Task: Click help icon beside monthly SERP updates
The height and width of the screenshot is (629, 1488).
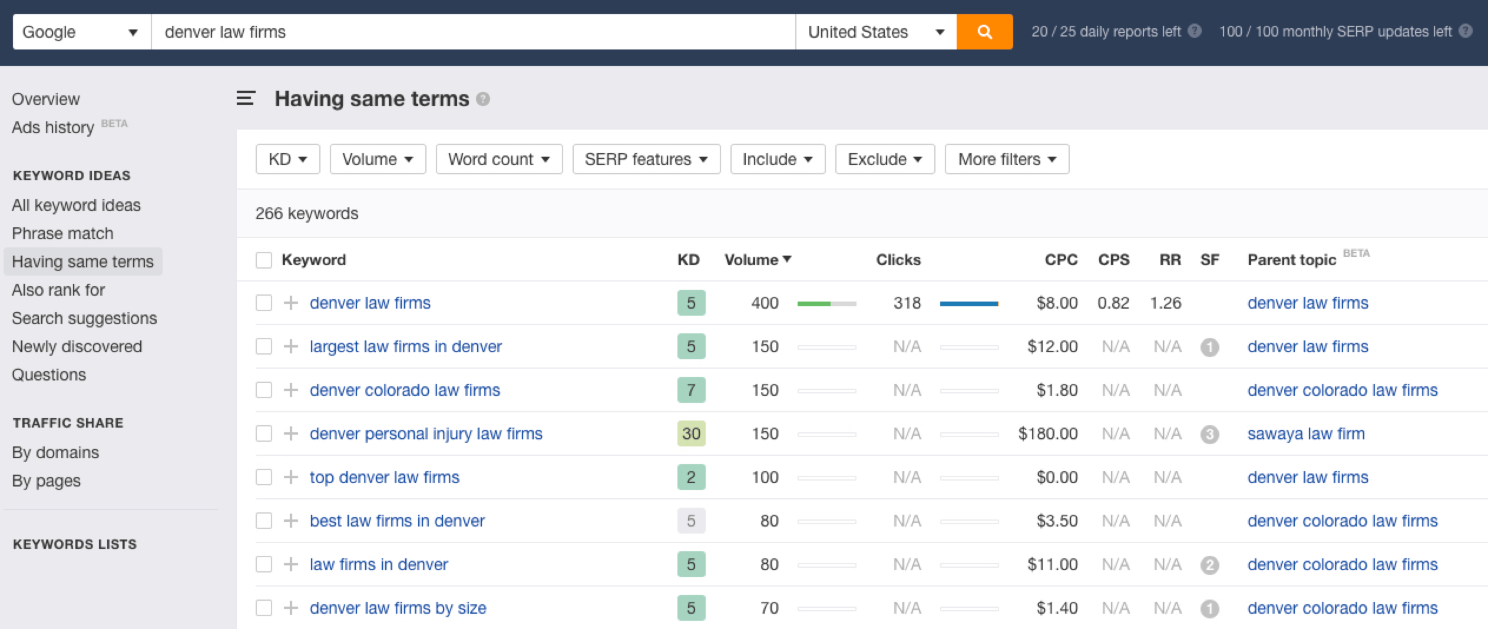Action: (1466, 31)
